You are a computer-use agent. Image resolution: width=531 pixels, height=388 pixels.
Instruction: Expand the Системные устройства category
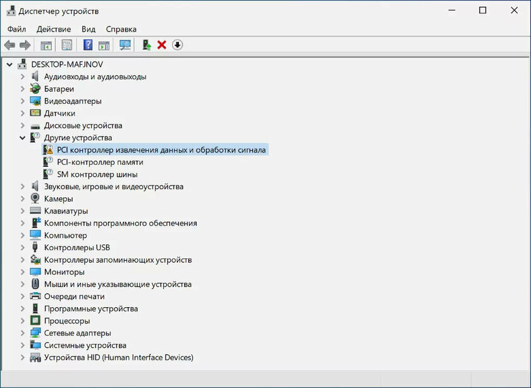pos(22,344)
